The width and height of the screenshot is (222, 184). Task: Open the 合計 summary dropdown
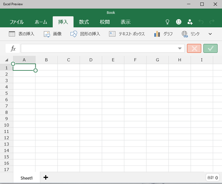coord(213,177)
